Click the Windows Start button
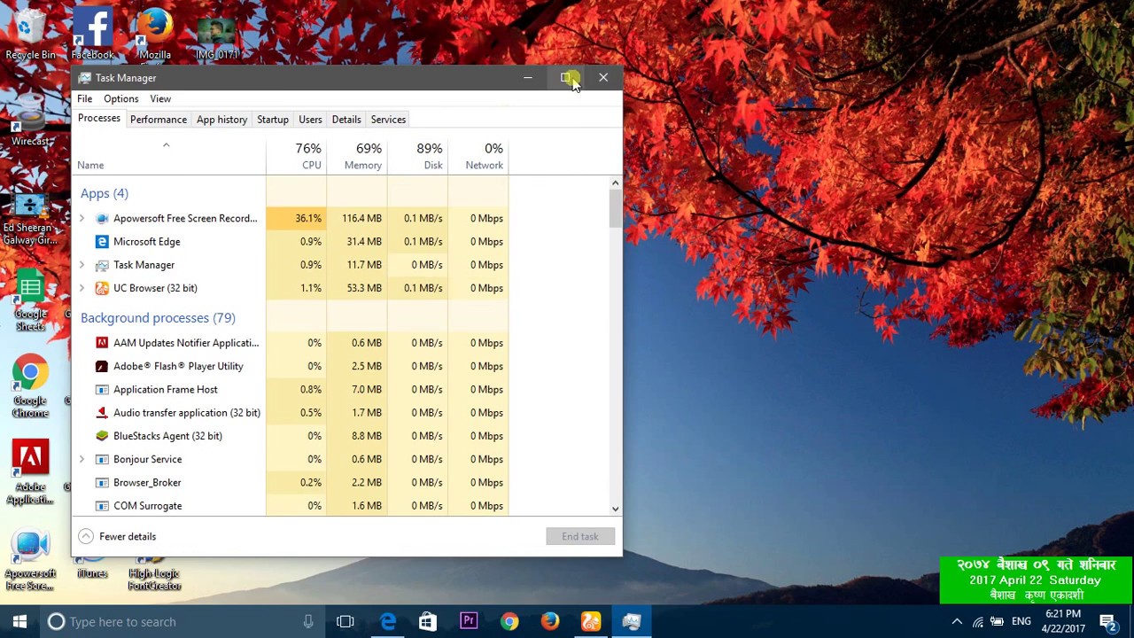 (x=19, y=621)
